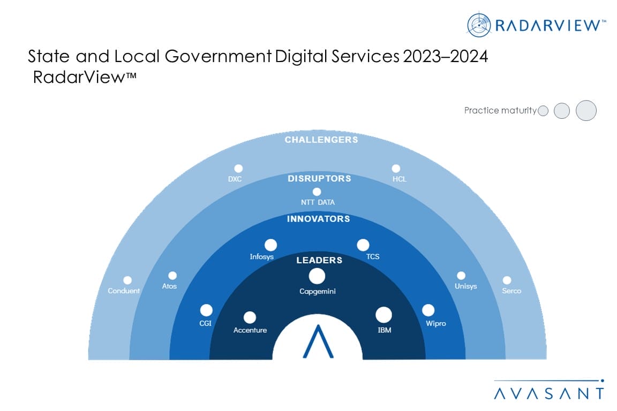Click the CHALLENGERS band label
617x411 pixels.
[x=321, y=140]
